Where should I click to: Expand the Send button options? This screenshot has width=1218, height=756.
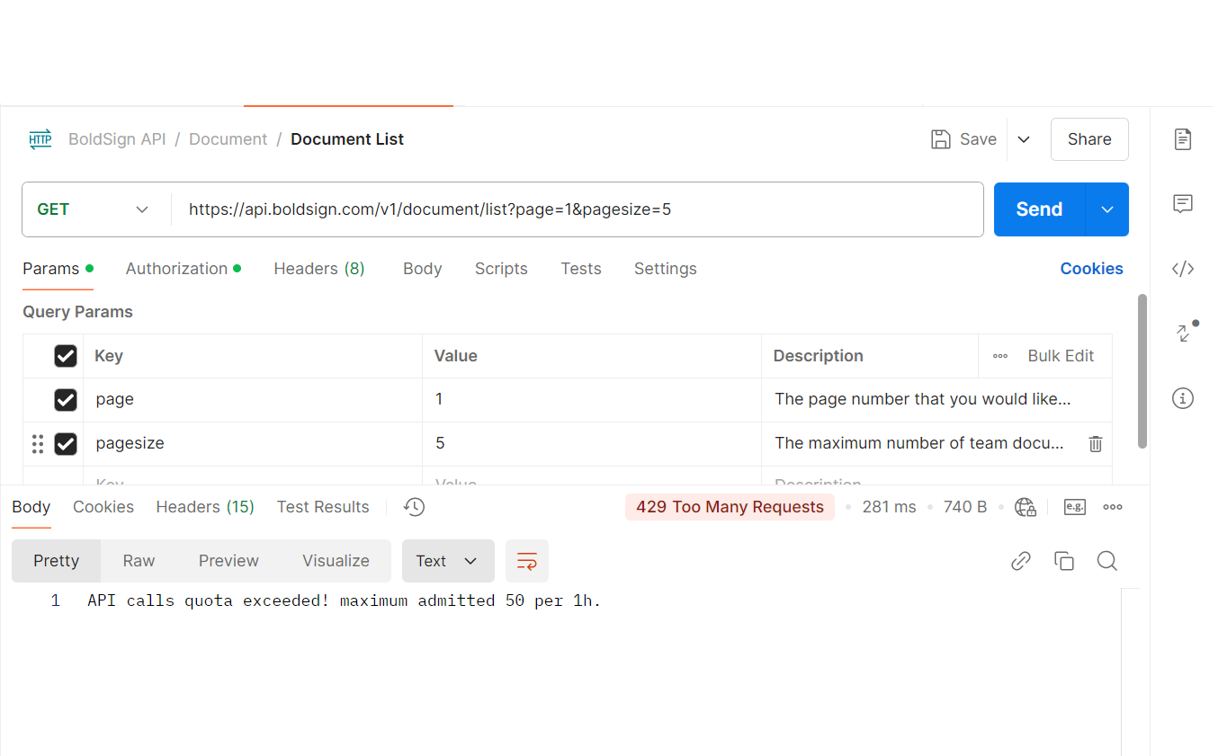click(1106, 209)
